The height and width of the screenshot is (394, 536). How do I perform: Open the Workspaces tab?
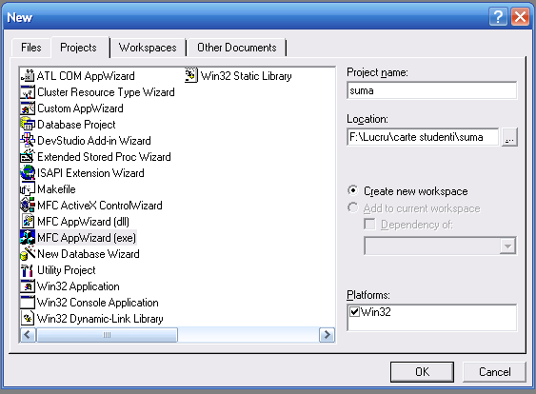click(148, 48)
